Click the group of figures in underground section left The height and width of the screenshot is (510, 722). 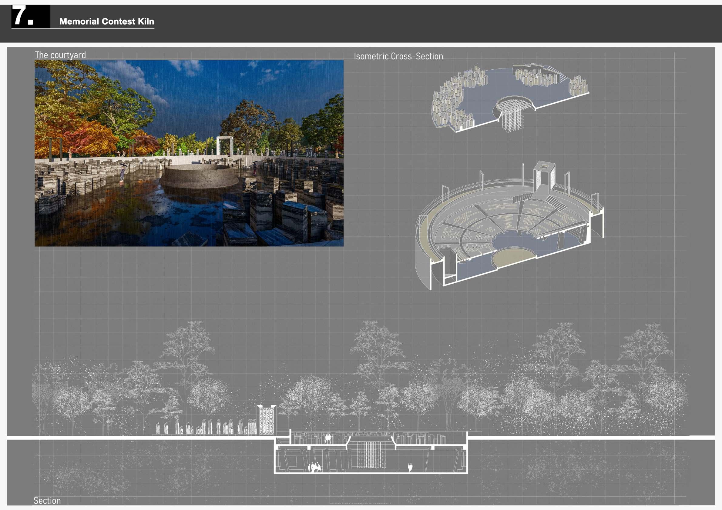tap(315, 467)
